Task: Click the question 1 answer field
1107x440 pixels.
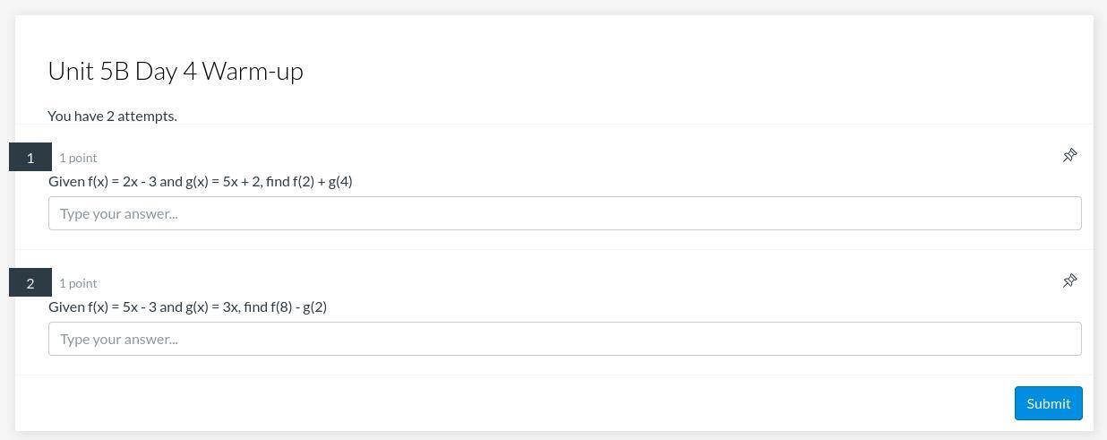Action: click(x=564, y=213)
